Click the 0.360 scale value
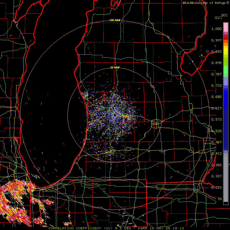This screenshot has width=230, height=230. (216, 165)
